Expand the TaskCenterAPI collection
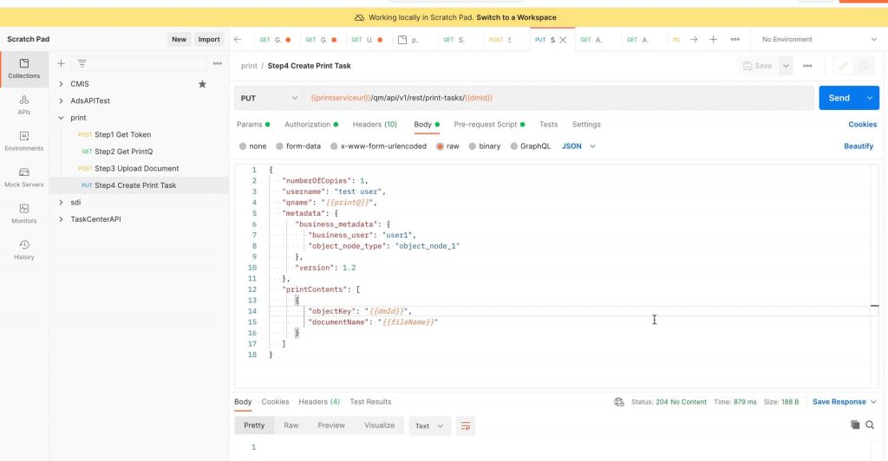This screenshot has height=461, width=888. 62,219
